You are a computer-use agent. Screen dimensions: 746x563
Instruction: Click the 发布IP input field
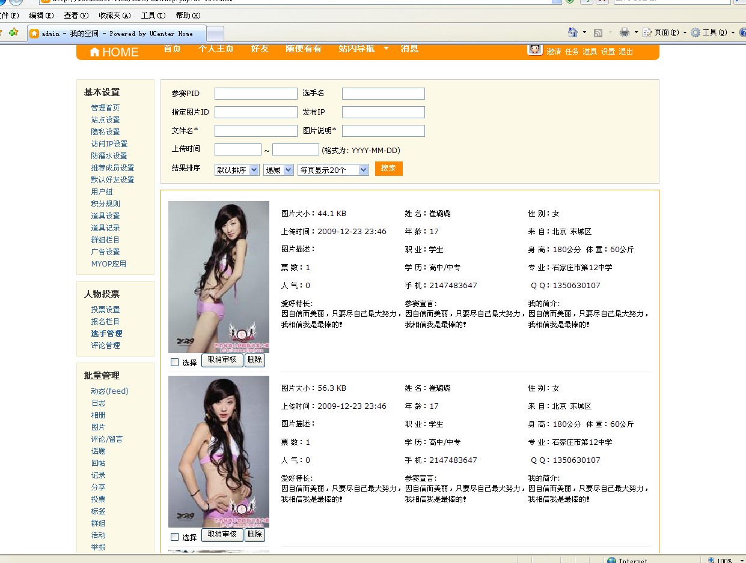tap(384, 112)
